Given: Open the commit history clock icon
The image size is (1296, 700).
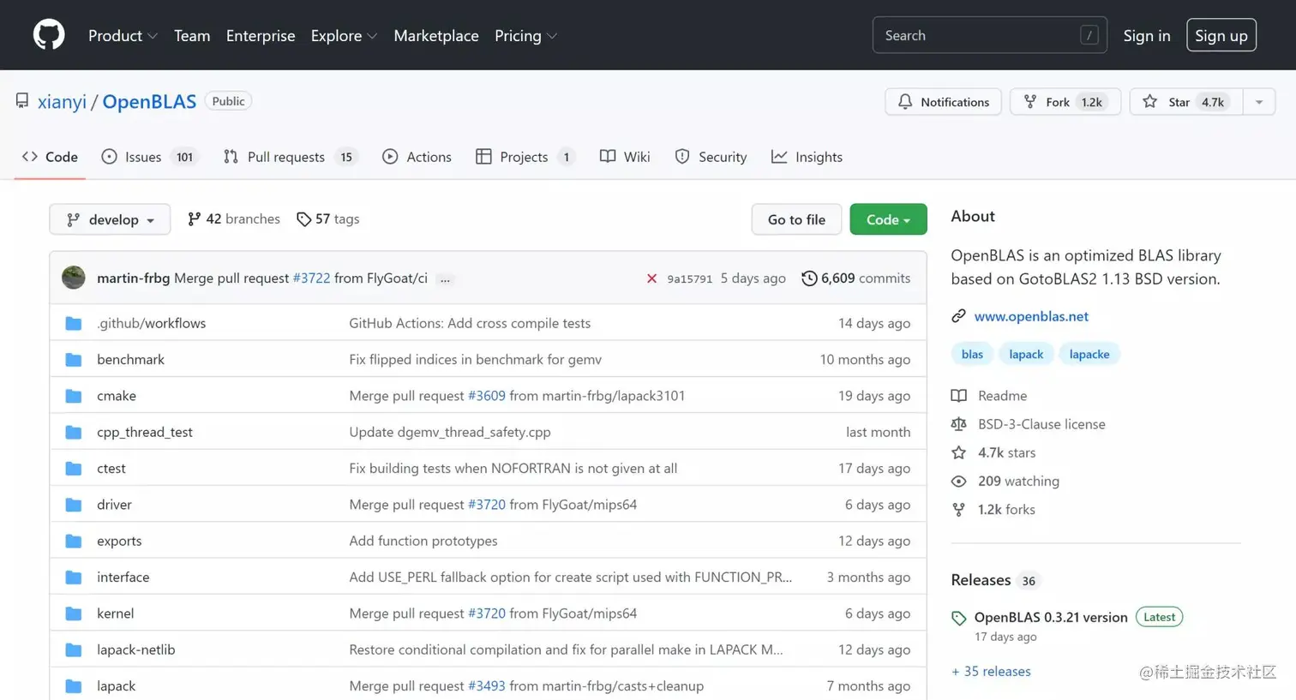Looking at the screenshot, I should [808, 278].
